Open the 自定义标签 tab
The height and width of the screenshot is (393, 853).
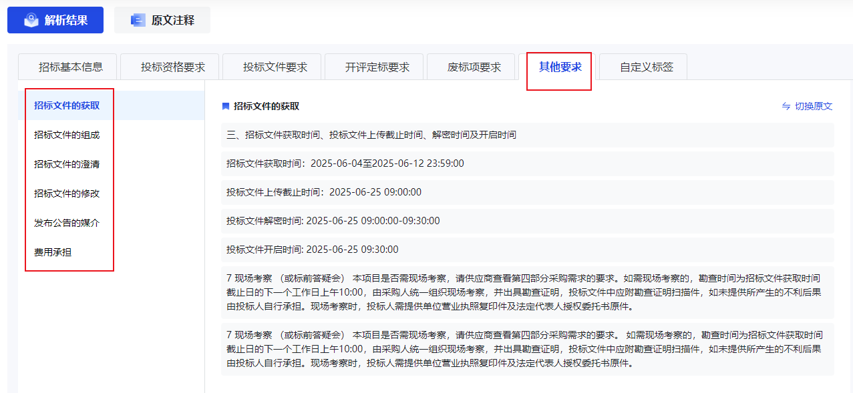(x=643, y=67)
